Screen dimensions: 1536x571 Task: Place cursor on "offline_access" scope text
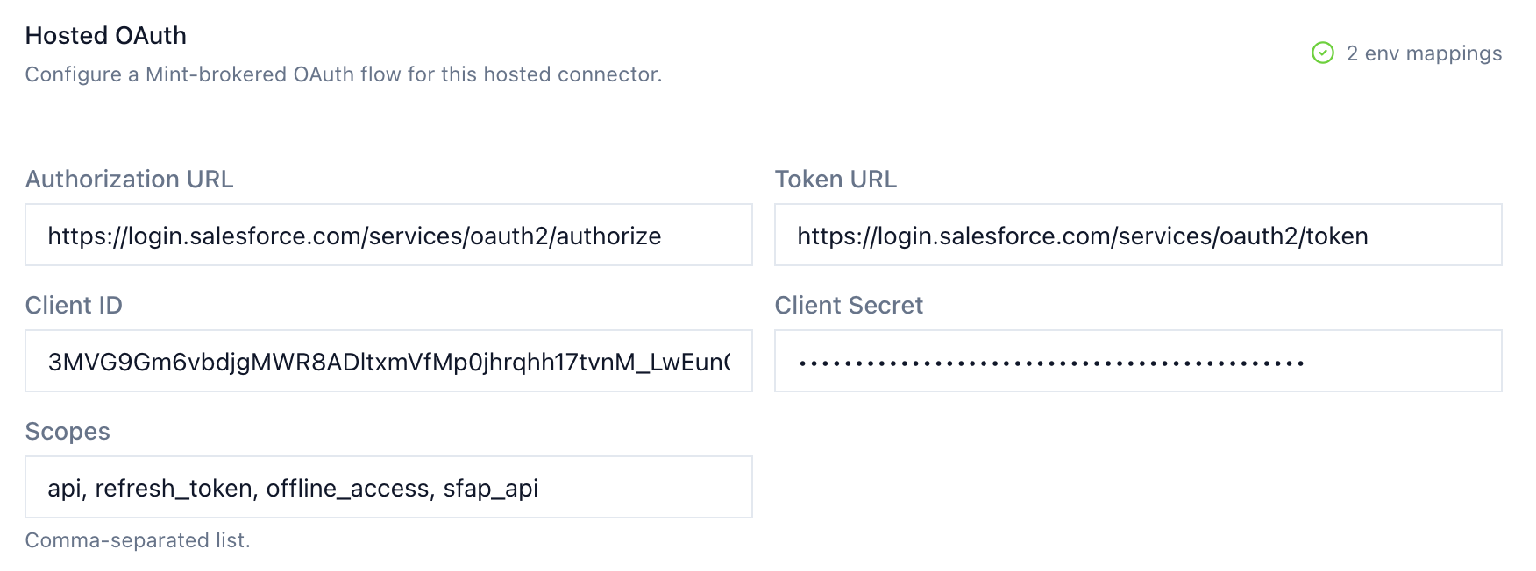348,489
